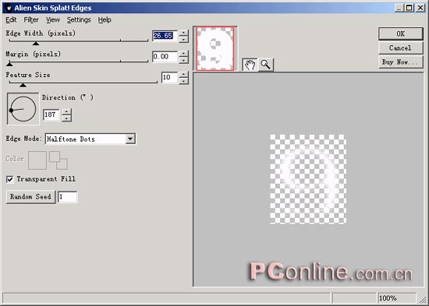Decrease Edge Width with down arrow
The image size is (429, 306).
click(184, 40)
